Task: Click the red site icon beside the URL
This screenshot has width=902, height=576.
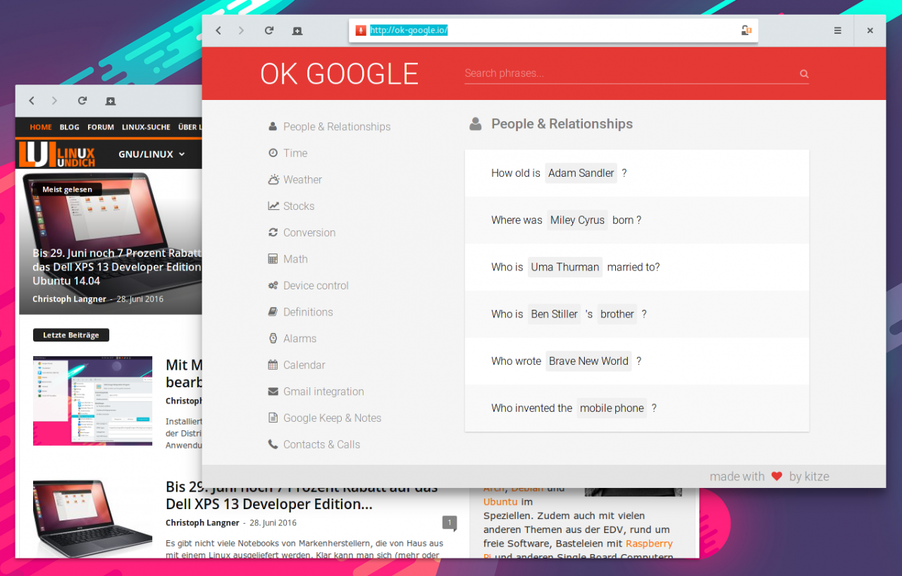Action: [361, 30]
